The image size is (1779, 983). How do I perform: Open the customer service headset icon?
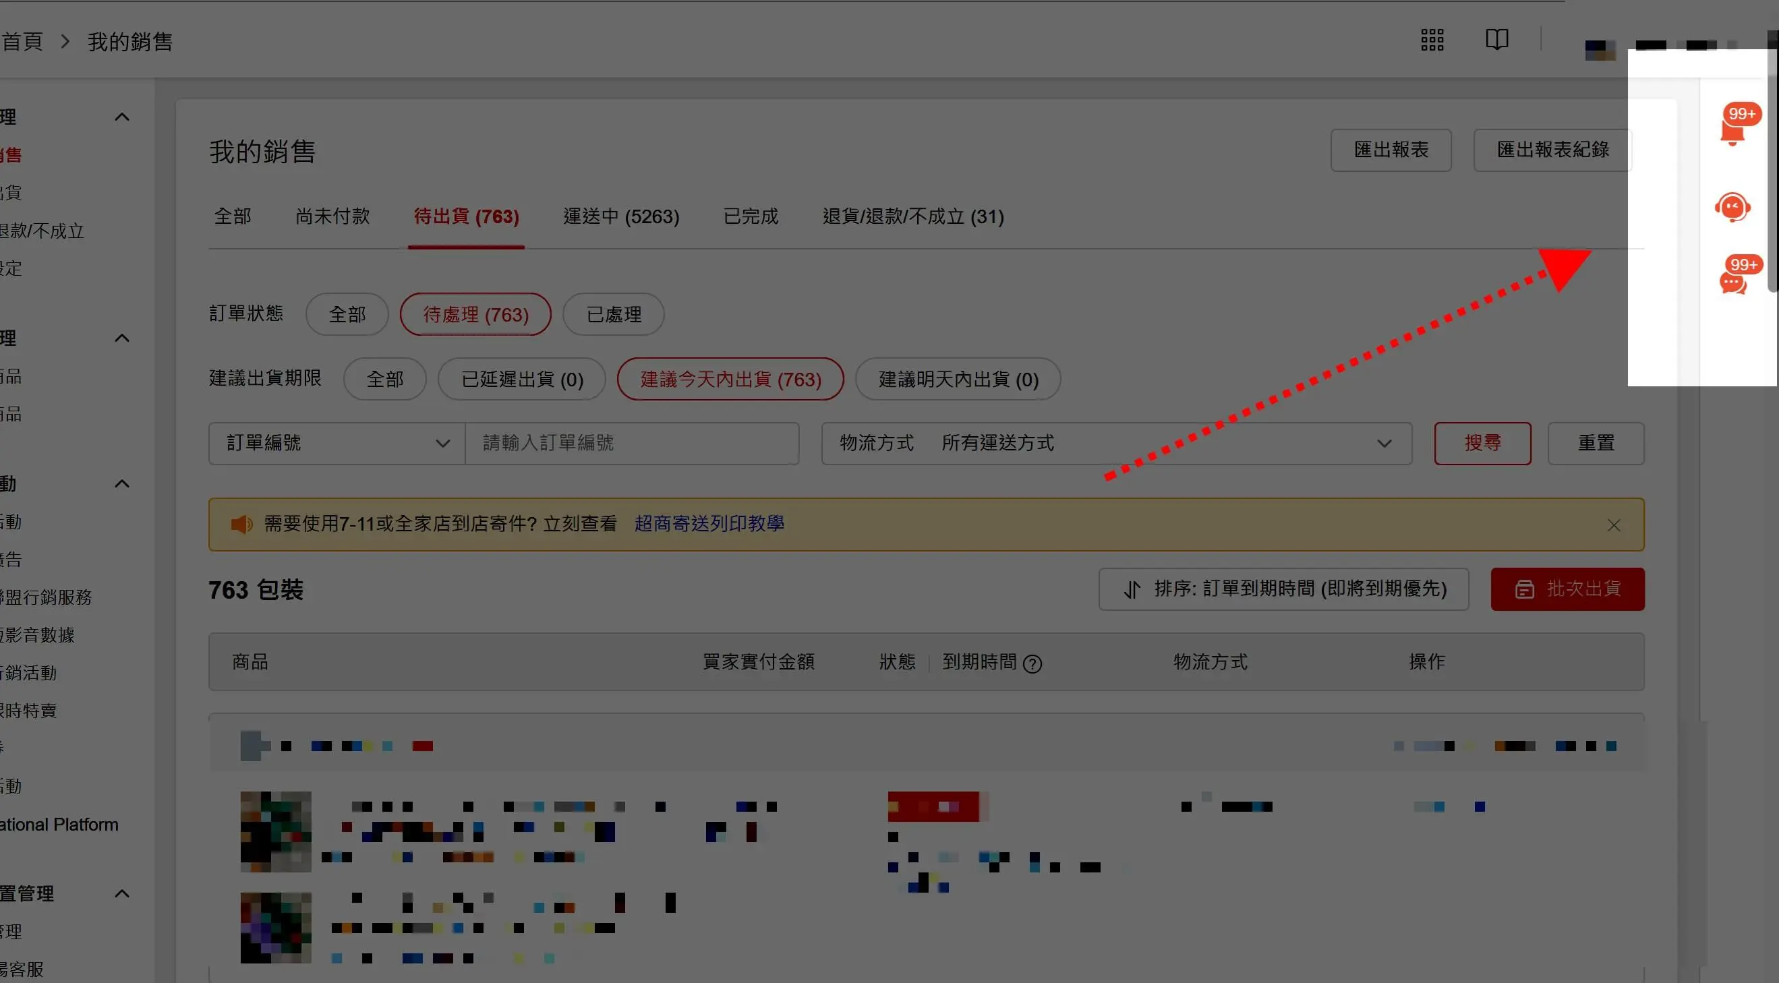tap(1732, 207)
